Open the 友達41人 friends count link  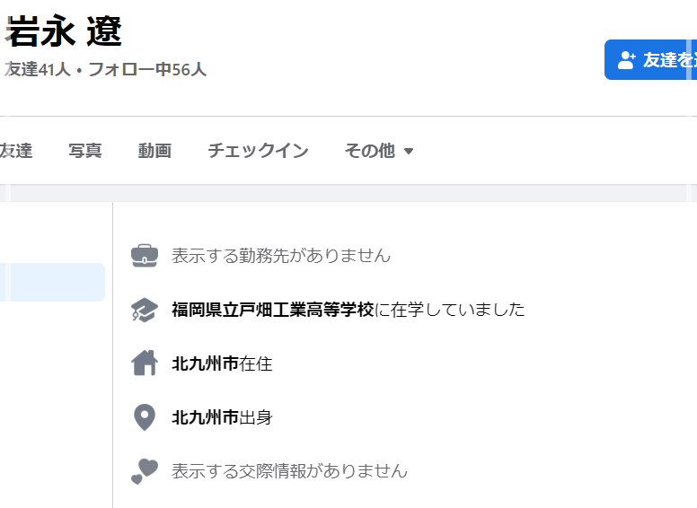point(38,69)
